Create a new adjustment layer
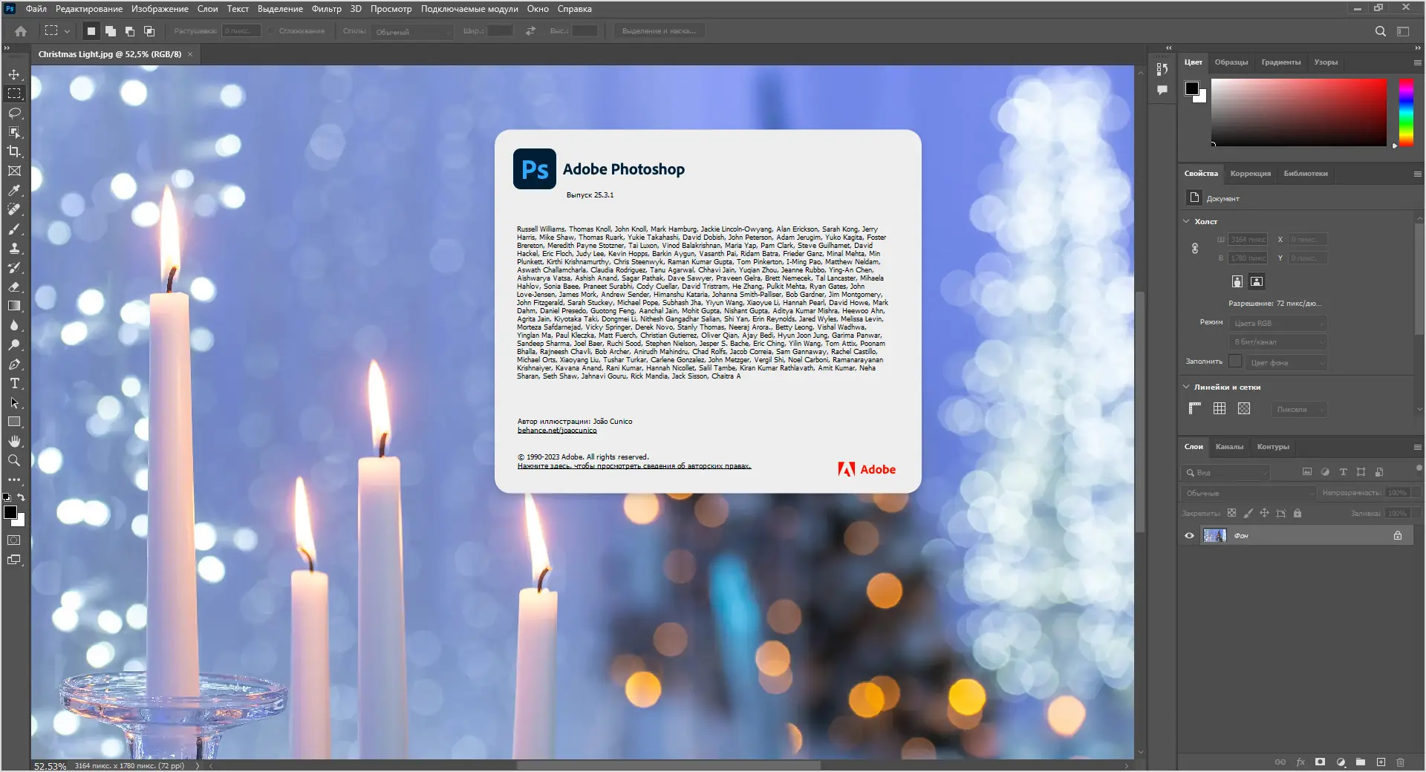The width and height of the screenshot is (1426, 772). pyautogui.click(x=1340, y=762)
